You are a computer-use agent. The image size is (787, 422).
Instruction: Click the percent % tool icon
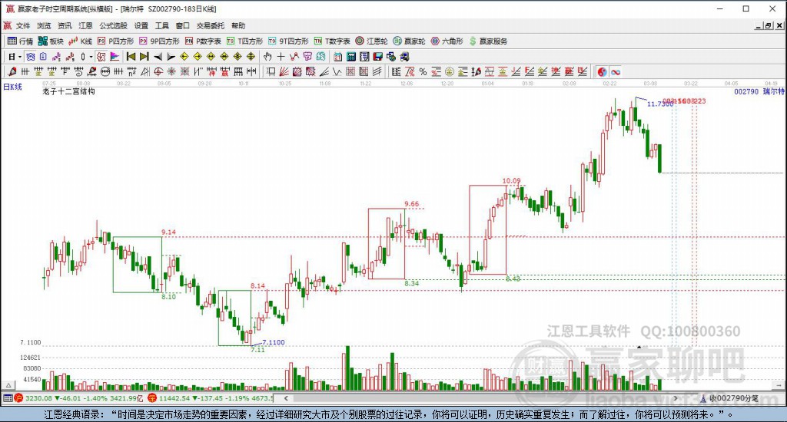(x=423, y=71)
